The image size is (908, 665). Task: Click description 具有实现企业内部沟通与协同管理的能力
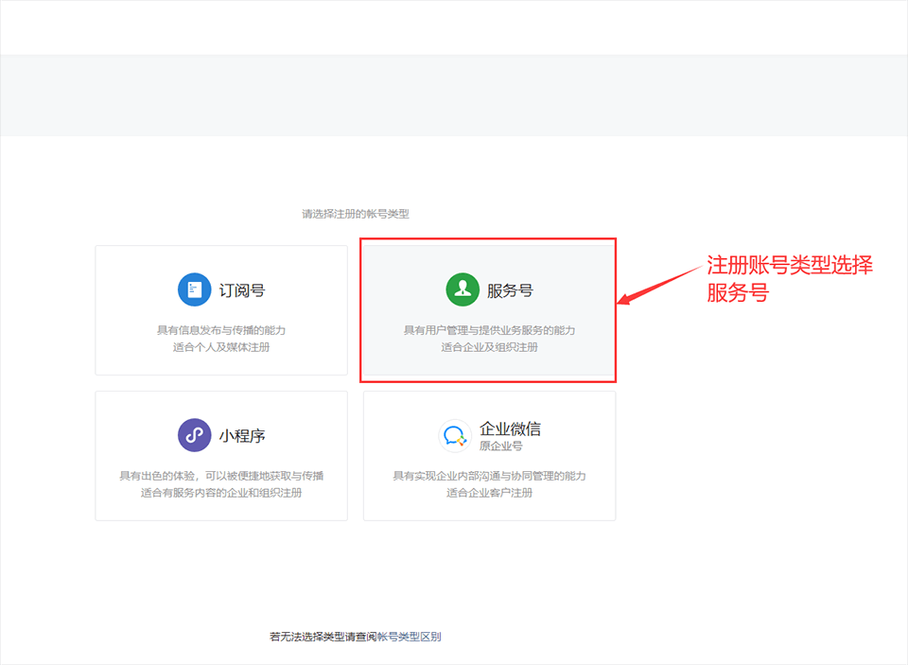[x=489, y=476]
